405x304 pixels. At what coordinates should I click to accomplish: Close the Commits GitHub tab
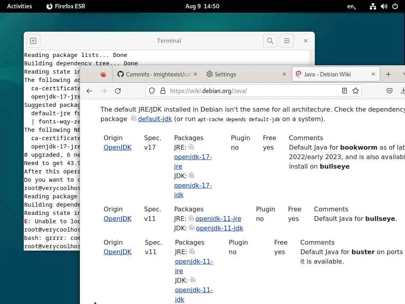point(195,74)
